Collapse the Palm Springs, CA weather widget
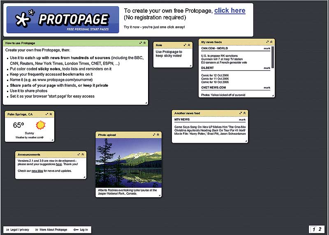 coord(51,114)
